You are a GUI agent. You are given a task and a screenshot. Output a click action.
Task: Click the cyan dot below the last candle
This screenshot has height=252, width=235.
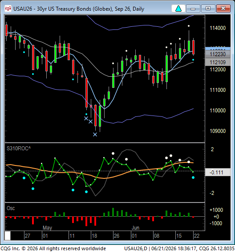click(x=193, y=60)
